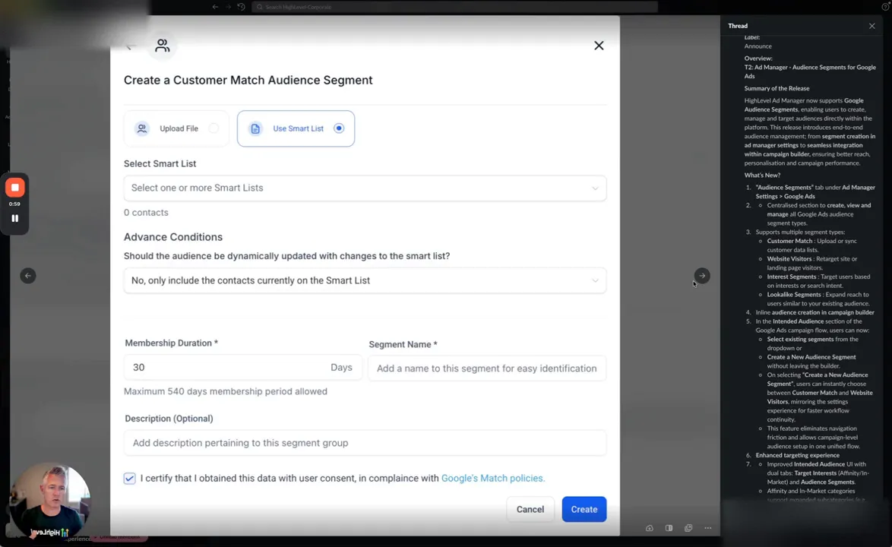Screen dimensions: 892x547
Task: Click the browser back arrow
Action: tap(215, 7)
